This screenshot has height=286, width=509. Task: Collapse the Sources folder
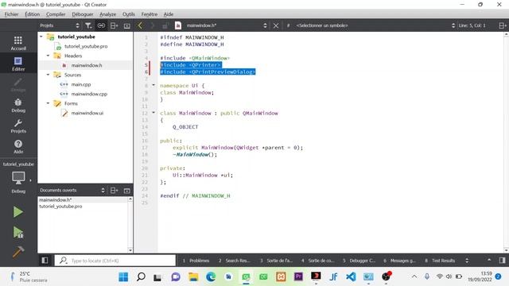tap(48, 75)
